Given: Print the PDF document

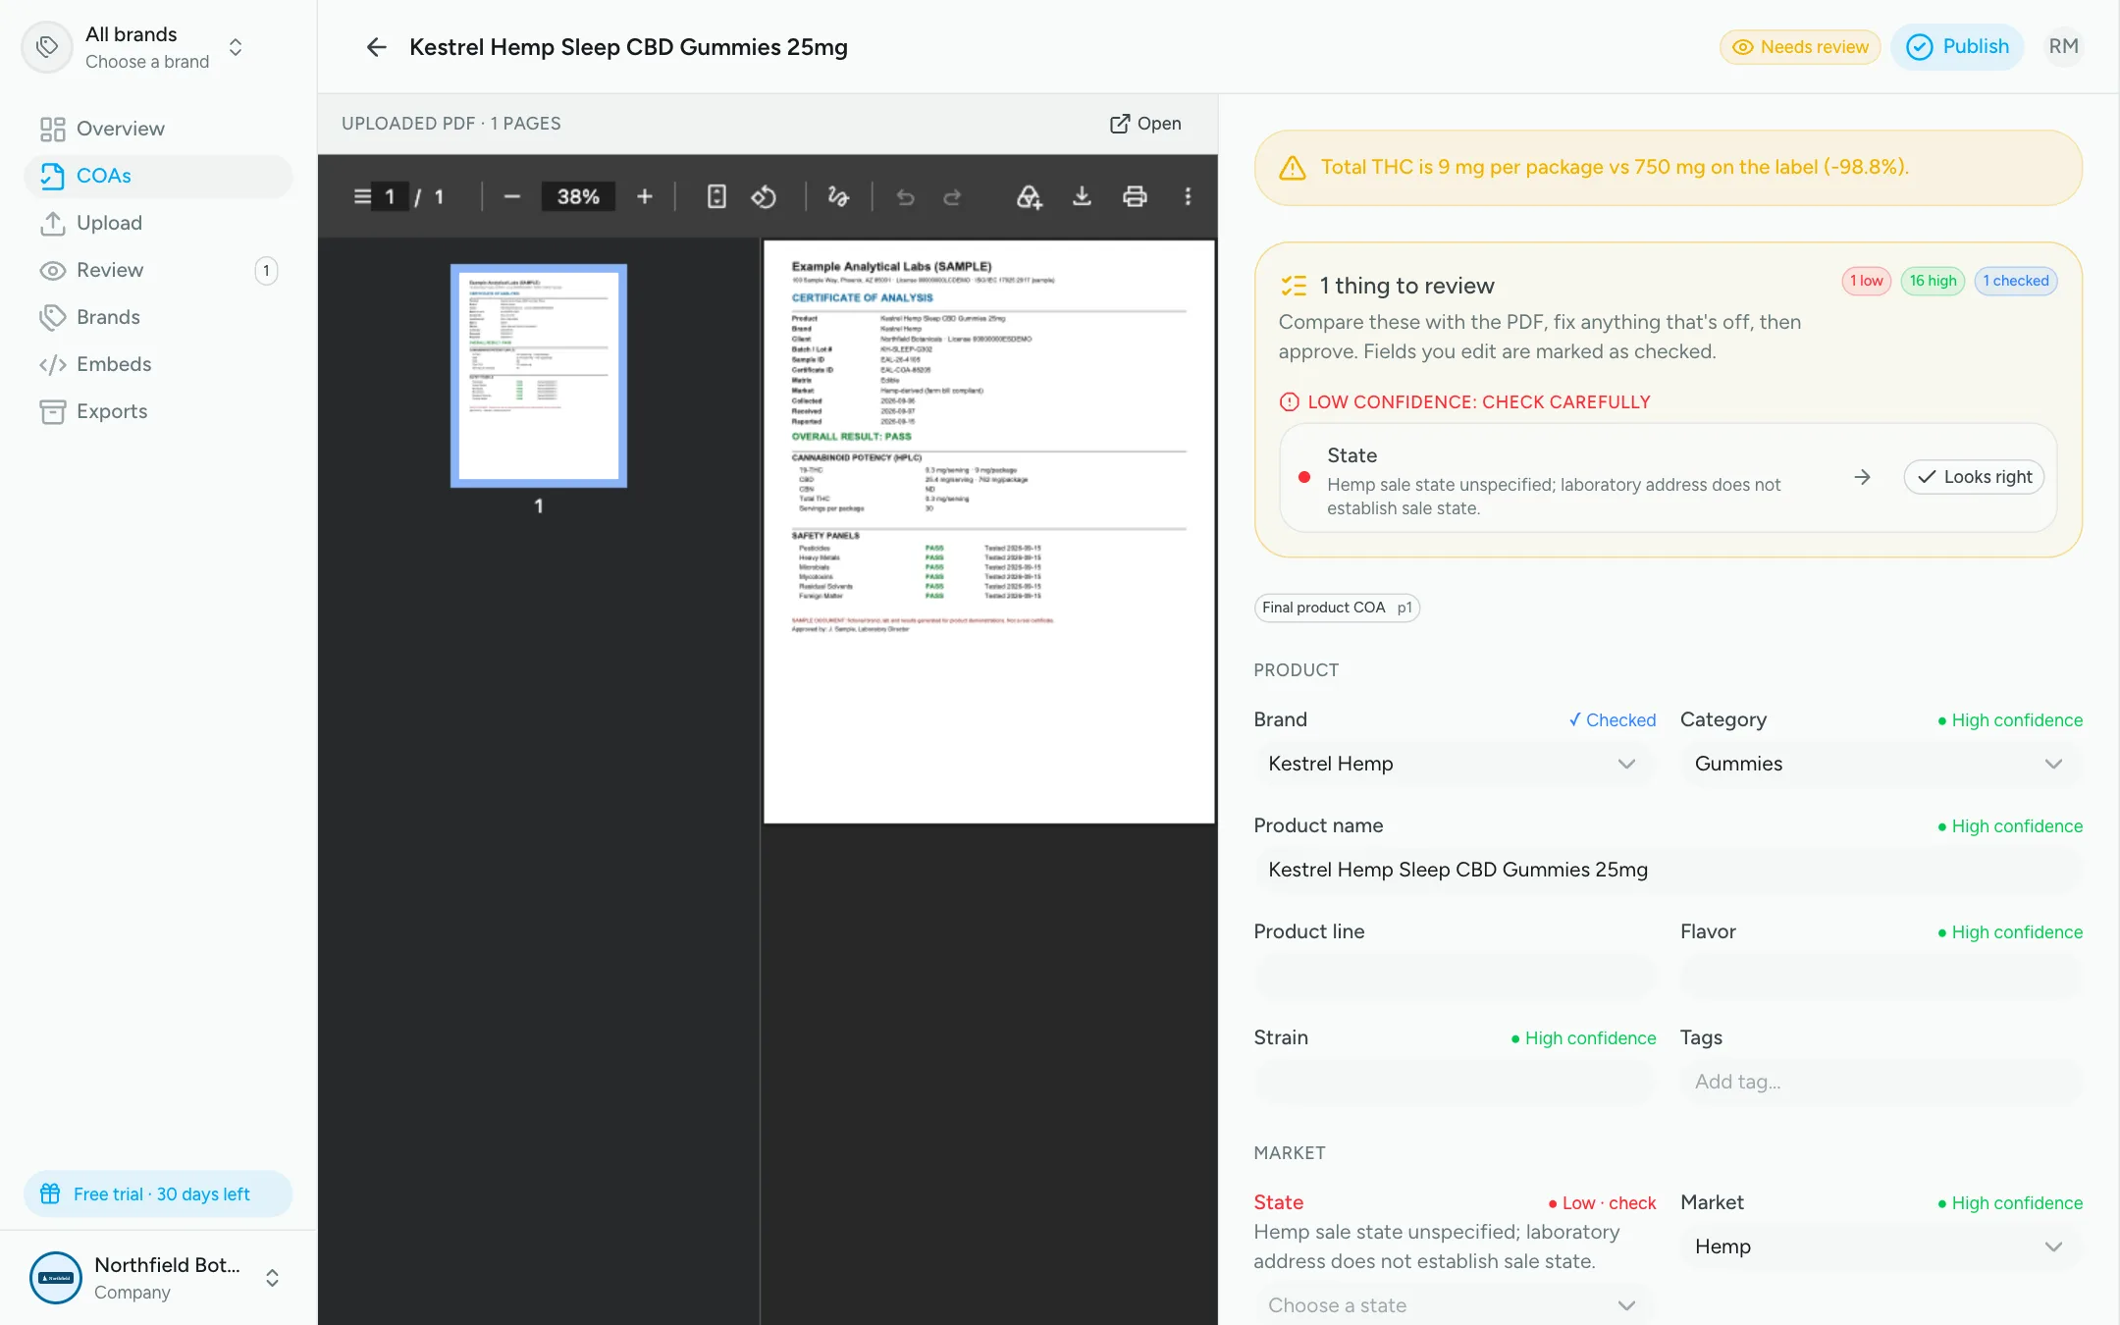Looking at the screenshot, I should coord(1135,196).
